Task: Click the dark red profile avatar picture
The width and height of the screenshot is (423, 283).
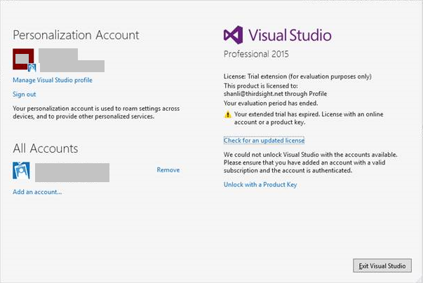Action: (x=23, y=59)
